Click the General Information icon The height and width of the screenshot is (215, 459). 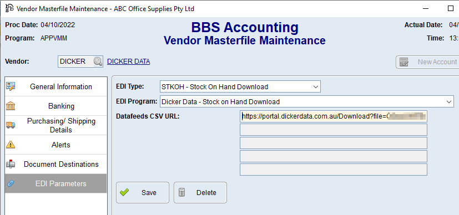tap(11, 86)
